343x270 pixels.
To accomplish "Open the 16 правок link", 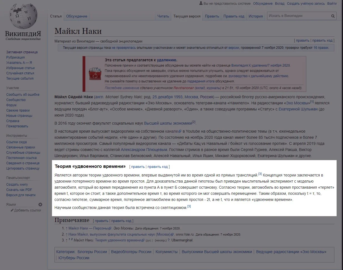I will (x=321, y=48).
